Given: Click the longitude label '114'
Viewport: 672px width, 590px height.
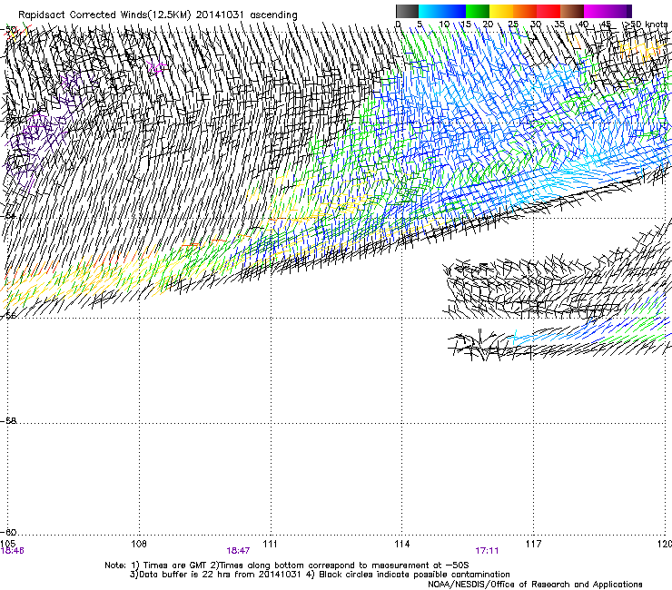Looking at the screenshot, I should click(x=401, y=544).
